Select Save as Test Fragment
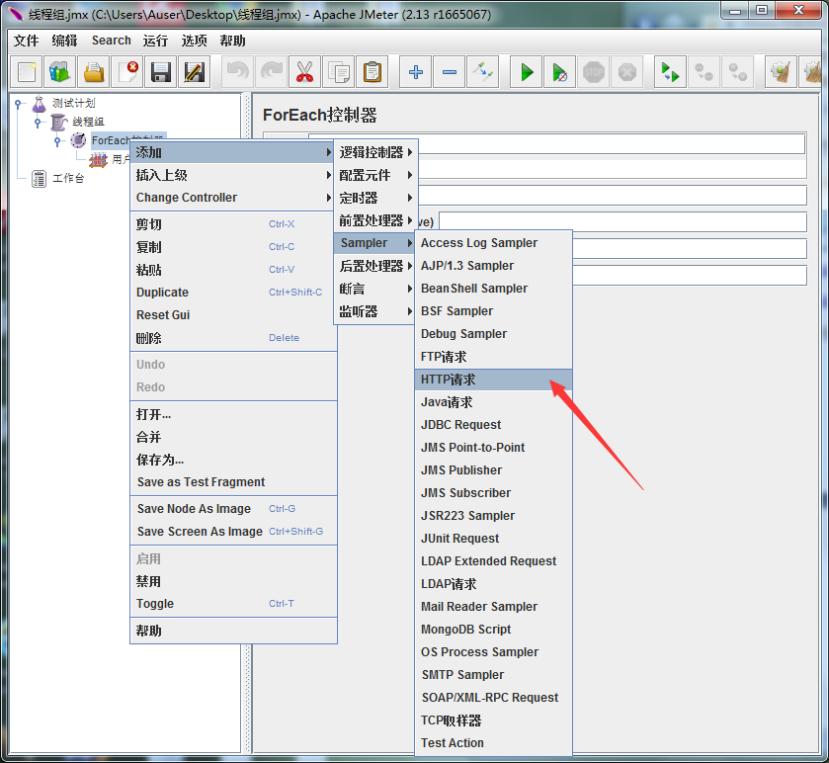This screenshot has height=763, width=829. 233,482
